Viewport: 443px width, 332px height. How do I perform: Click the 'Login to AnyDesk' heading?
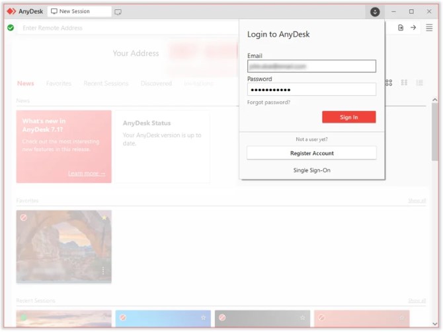click(278, 34)
